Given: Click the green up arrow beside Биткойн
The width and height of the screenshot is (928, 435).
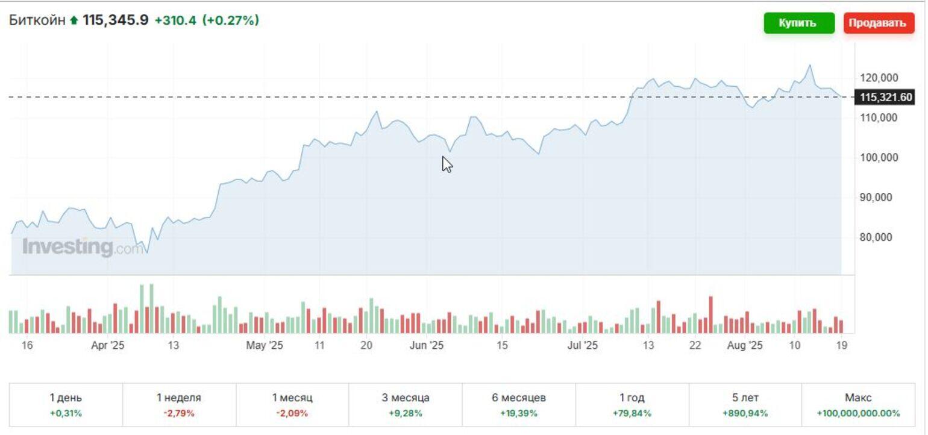Looking at the screenshot, I should pyautogui.click(x=74, y=20).
